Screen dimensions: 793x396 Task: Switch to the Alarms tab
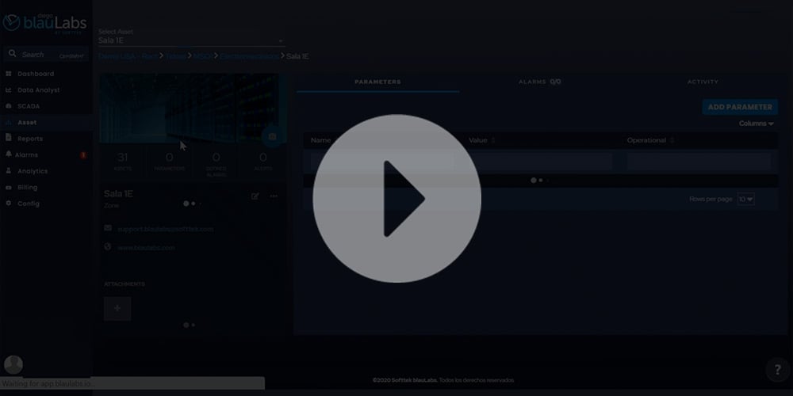point(539,82)
